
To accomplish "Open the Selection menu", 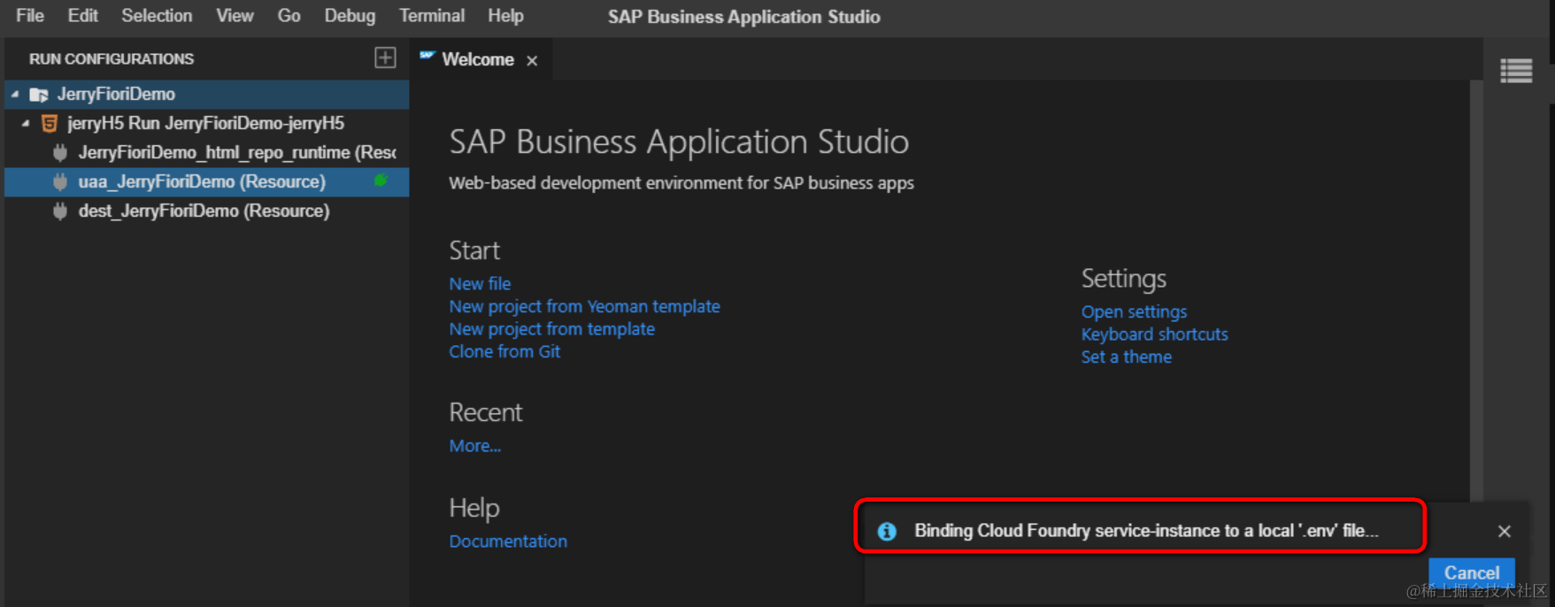I will (x=157, y=16).
